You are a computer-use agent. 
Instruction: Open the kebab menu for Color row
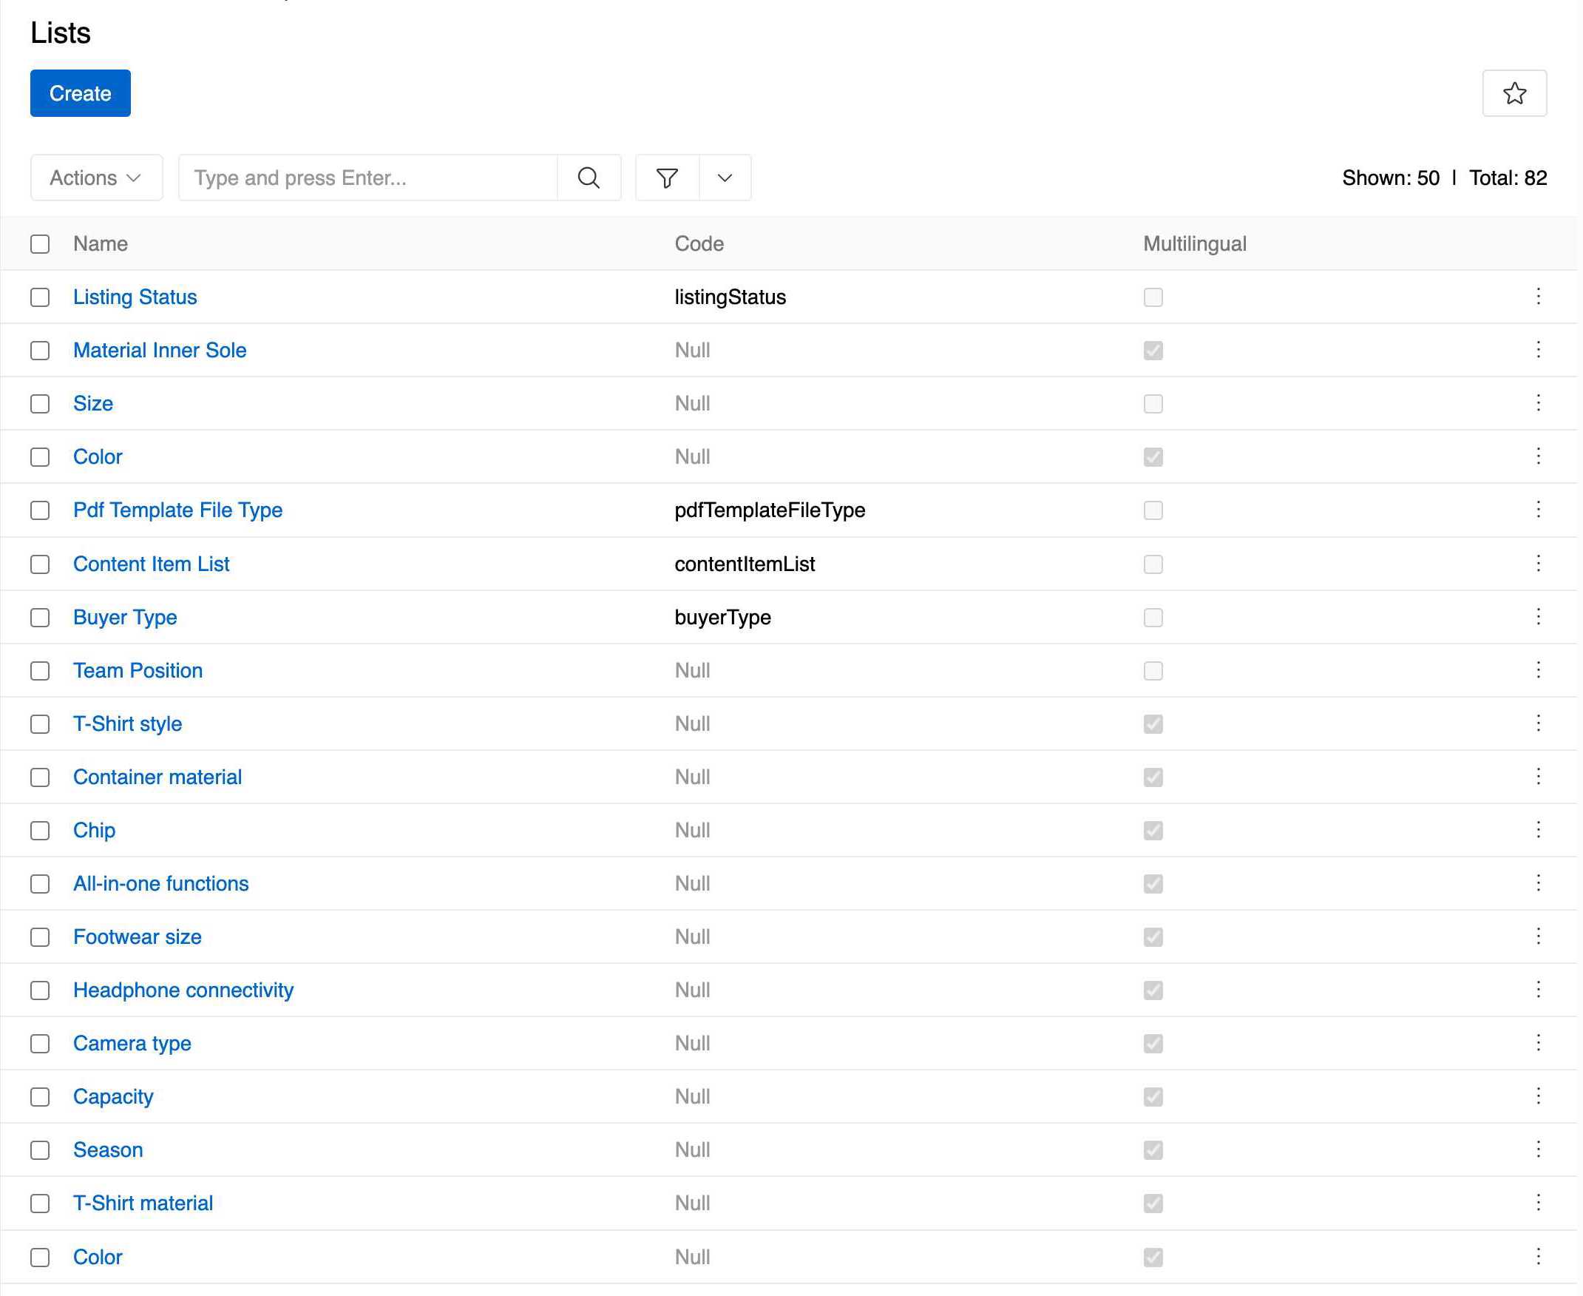point(1538,456)
